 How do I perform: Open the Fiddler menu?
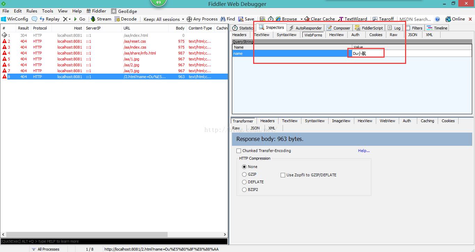(x=96, y=11)
